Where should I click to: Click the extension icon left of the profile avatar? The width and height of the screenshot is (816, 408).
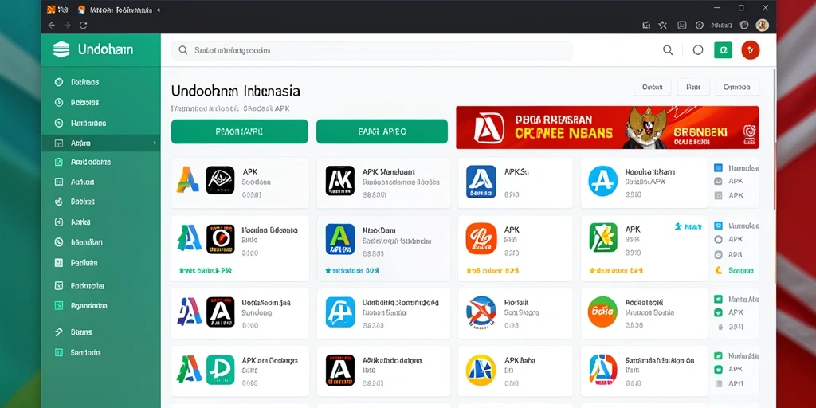[745, 25]
